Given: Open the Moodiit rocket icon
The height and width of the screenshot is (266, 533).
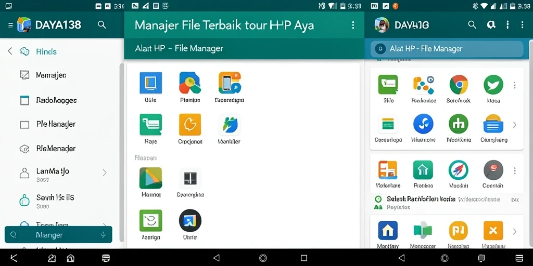Looking at the screenshot, I should point(459,170).
